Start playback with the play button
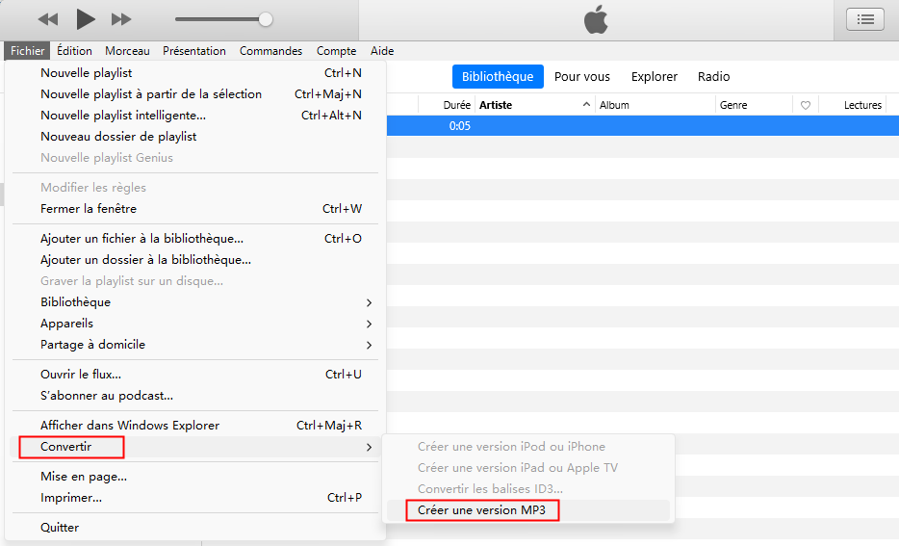This screenshot has height=546, width=899. click(x=86, y=19)
